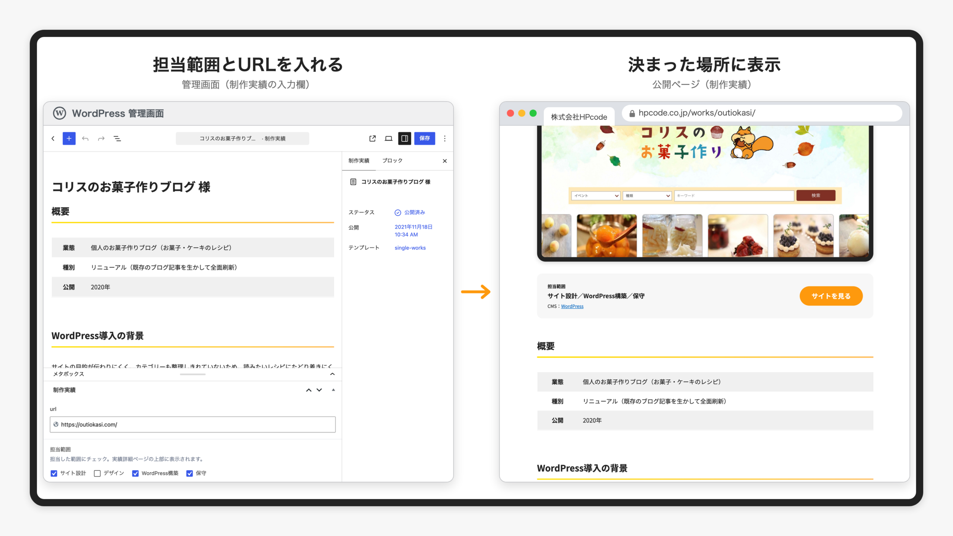This screenshot has height=536, width=953.
Task: Click the document icon beside post title
Action: [x=353, y=182]
